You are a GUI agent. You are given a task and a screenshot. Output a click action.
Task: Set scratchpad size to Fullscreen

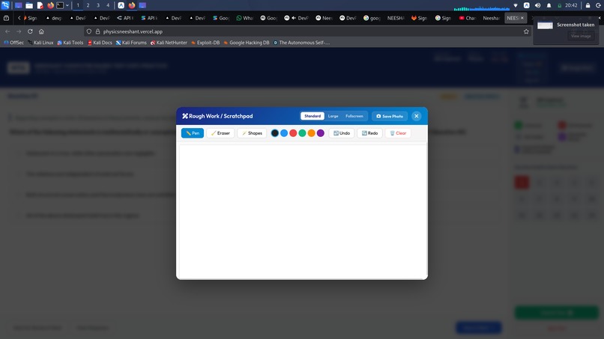click(x=354, y=116)
